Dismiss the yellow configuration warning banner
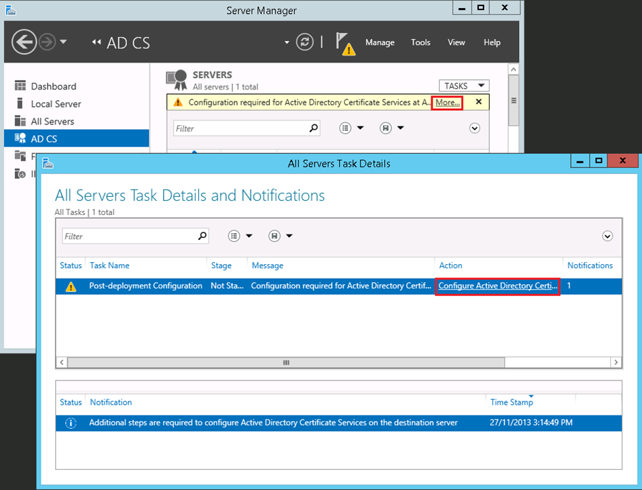This screenshot has width=642, height=490. (479, 101)
